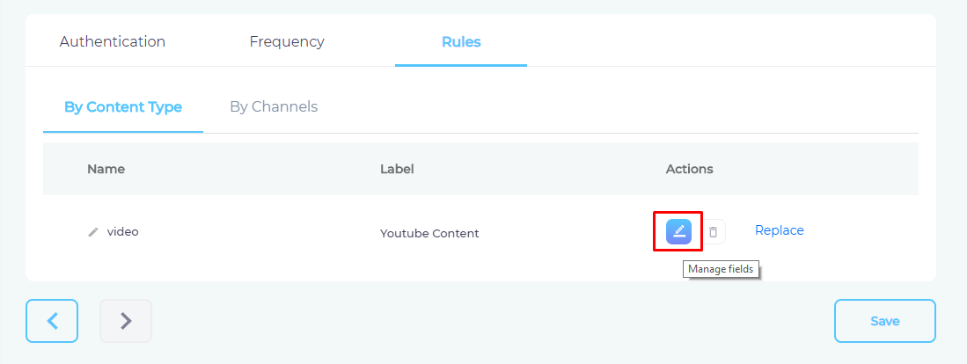This screenshot has height=364, width=967.
Task: Click the small pencil icon beside video name
Action: [93, 232]
